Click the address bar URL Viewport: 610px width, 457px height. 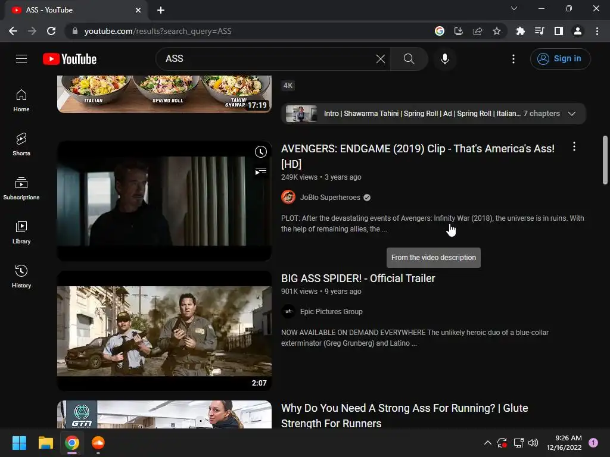pos(157,31)
